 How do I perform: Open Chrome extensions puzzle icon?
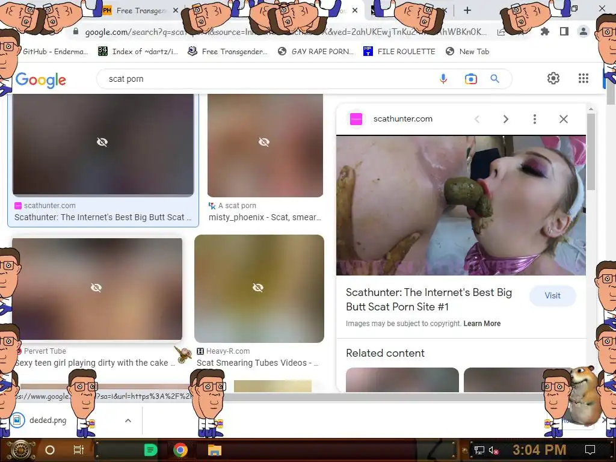click(x=545, y=31)
